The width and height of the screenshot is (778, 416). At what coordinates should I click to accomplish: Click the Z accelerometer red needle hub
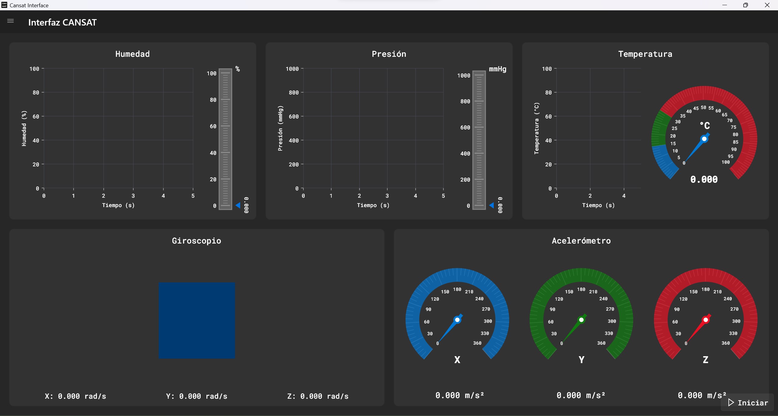705,320
